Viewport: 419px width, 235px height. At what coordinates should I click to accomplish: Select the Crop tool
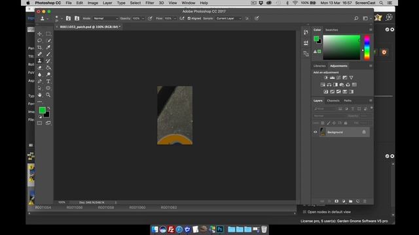[39, 48]
